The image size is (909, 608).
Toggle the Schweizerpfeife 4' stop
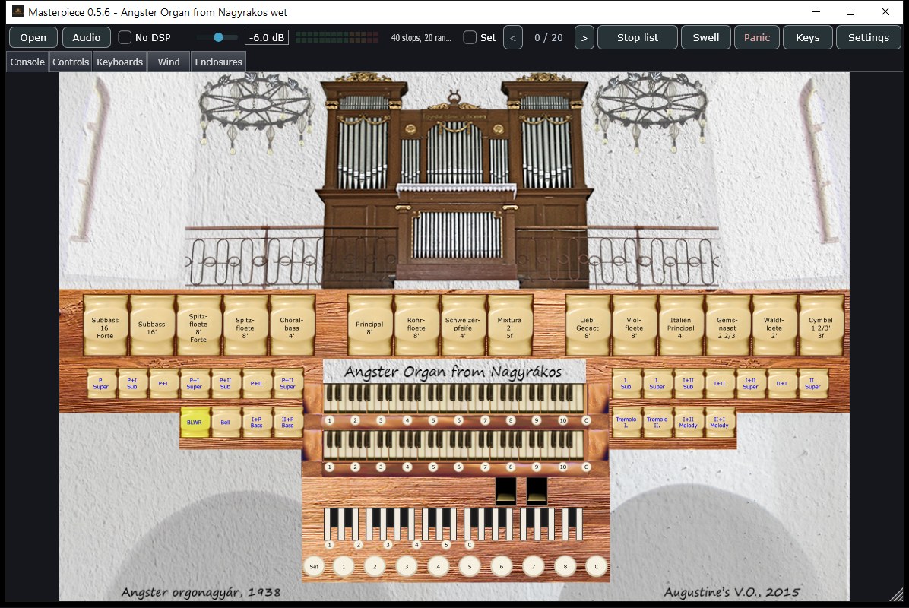(x=463, y=326)
